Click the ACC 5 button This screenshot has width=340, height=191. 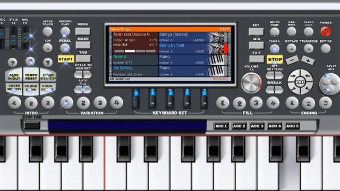292,126
